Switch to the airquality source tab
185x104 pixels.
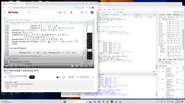[x=137, y=15]
